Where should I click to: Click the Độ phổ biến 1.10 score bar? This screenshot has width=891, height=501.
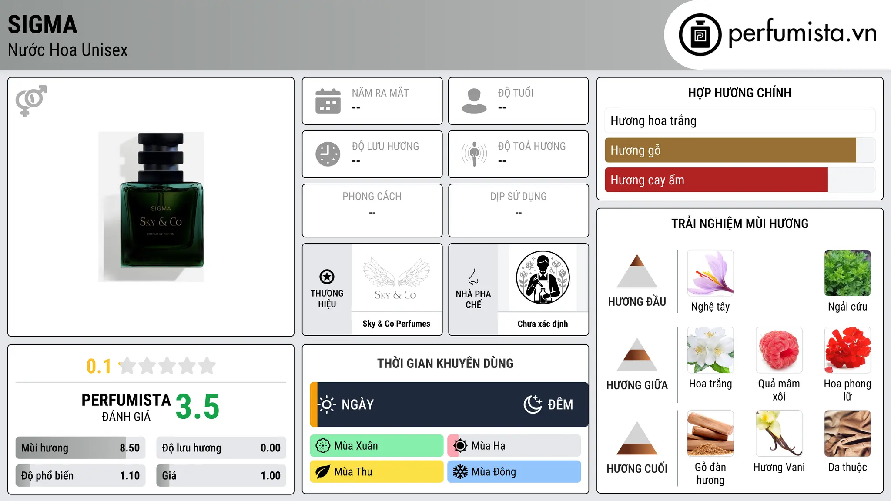pos(80,475)
